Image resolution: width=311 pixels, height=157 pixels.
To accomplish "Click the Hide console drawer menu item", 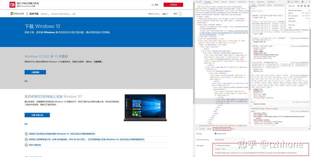I will click(299, 10).
